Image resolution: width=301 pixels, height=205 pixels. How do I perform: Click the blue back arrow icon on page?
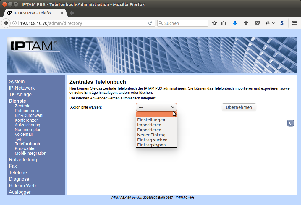290,123
